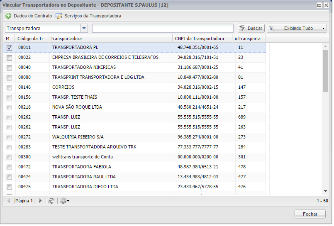Check the TRANSPORTADORA DIEGO LTDA checkbox

click(x=9, y=187)
